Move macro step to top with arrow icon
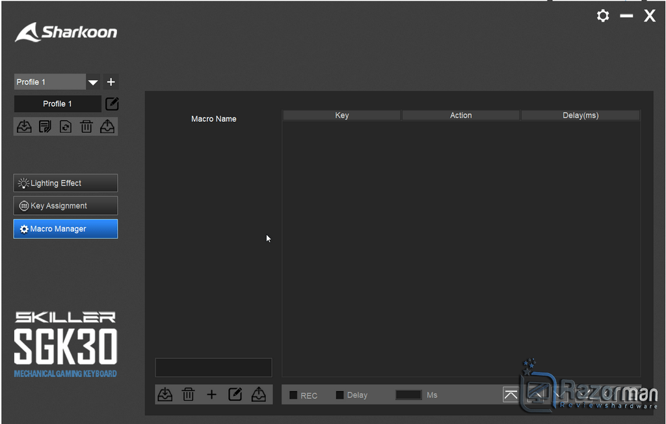 pyautogui.click(x=511, y=395)
